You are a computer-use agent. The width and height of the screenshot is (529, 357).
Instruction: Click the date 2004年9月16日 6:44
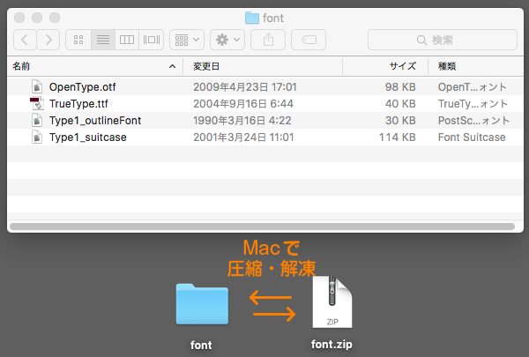243,104
